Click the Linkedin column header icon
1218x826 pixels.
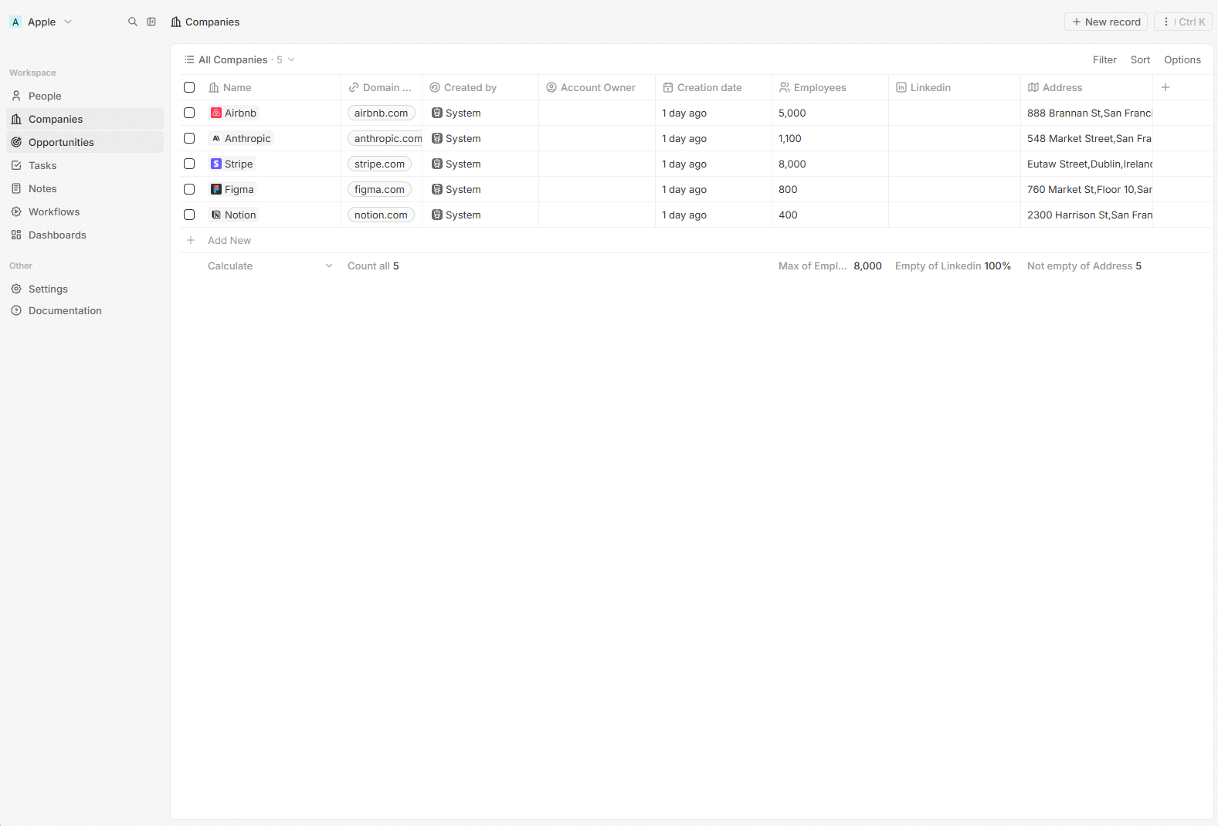901,87
